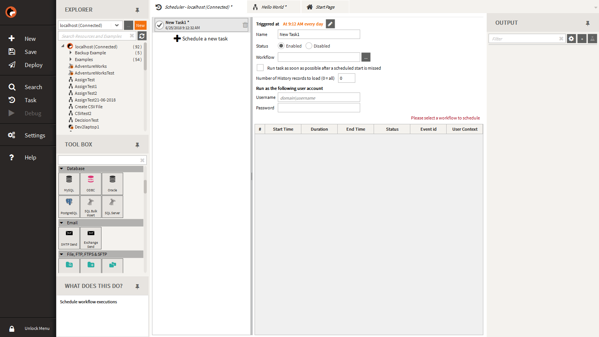Screen dimensions: 599x337
Task: Open the Output panel settings gear
Action: (571, 39)
